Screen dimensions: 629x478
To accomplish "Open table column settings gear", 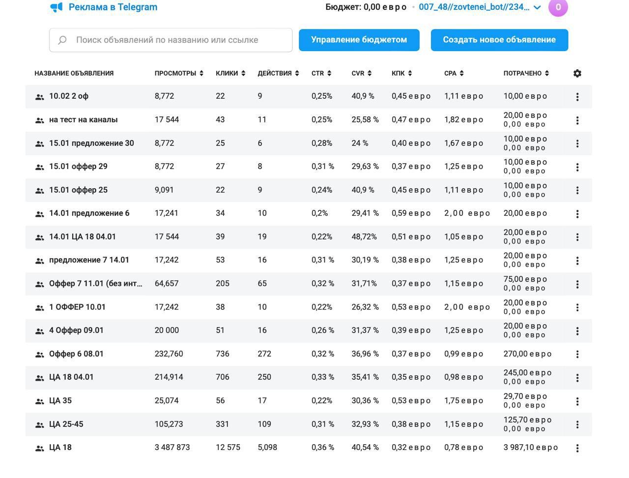I will click(577, 73).
